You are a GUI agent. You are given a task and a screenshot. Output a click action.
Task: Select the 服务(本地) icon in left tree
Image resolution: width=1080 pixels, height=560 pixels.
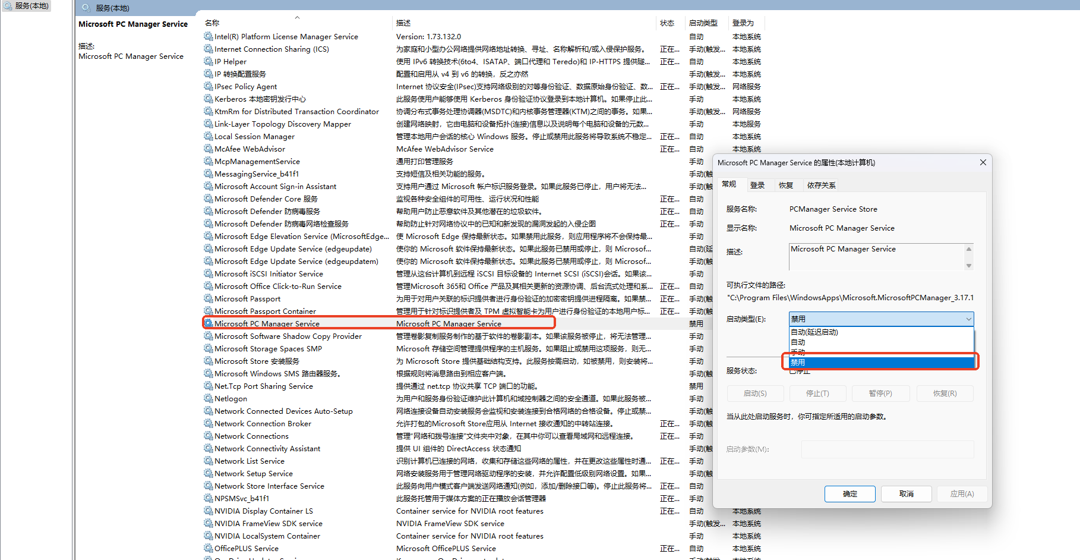[8, 6]
